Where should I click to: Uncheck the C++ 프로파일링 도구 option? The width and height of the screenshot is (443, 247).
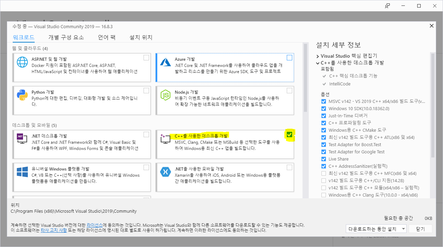coord(323,123)
